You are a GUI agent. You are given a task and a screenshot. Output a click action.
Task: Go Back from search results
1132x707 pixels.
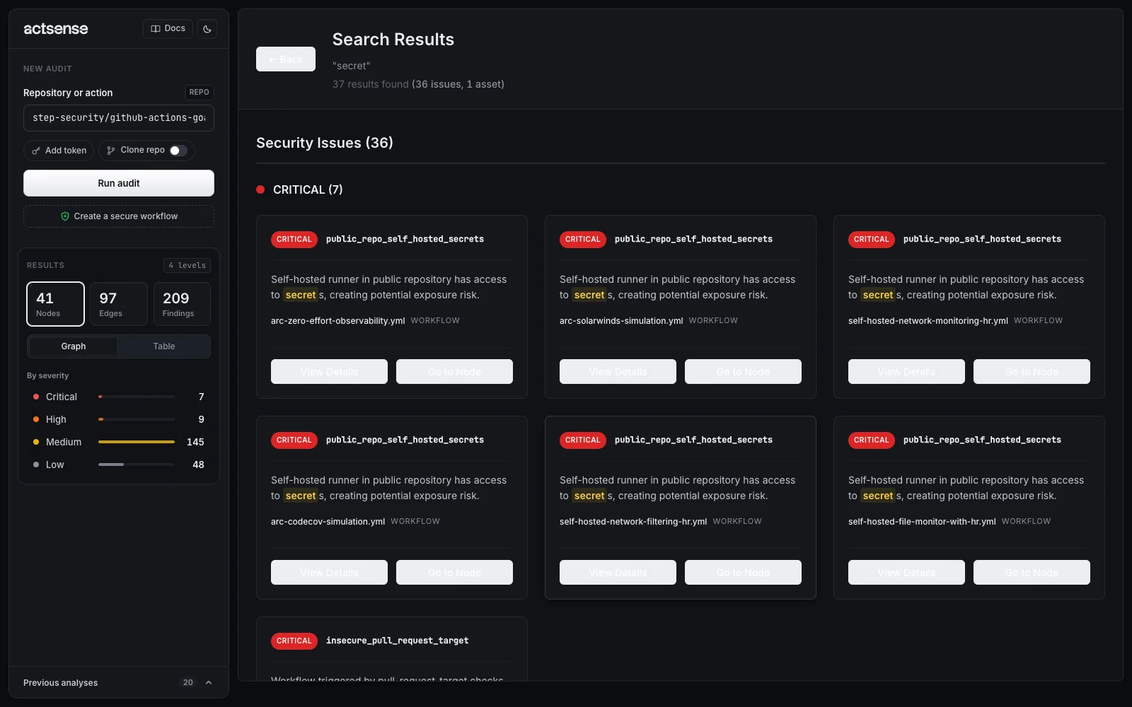click(x=286, y=59)
